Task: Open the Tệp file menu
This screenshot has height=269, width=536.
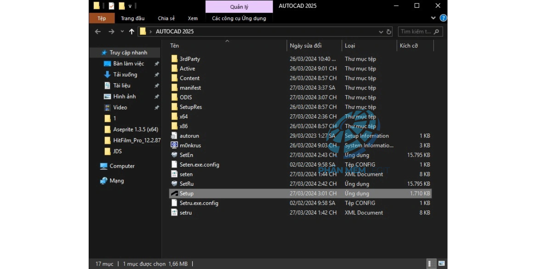Action: [101, 18]
